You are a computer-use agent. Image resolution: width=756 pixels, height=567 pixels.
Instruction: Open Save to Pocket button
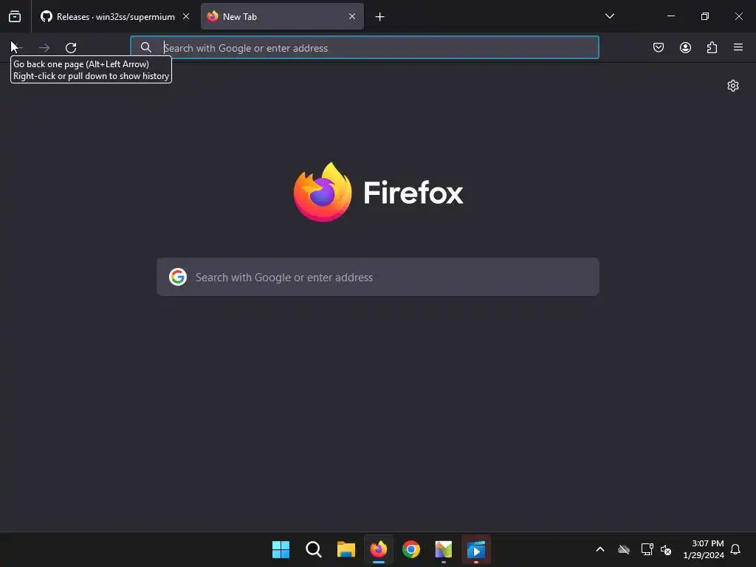[659, 47]
